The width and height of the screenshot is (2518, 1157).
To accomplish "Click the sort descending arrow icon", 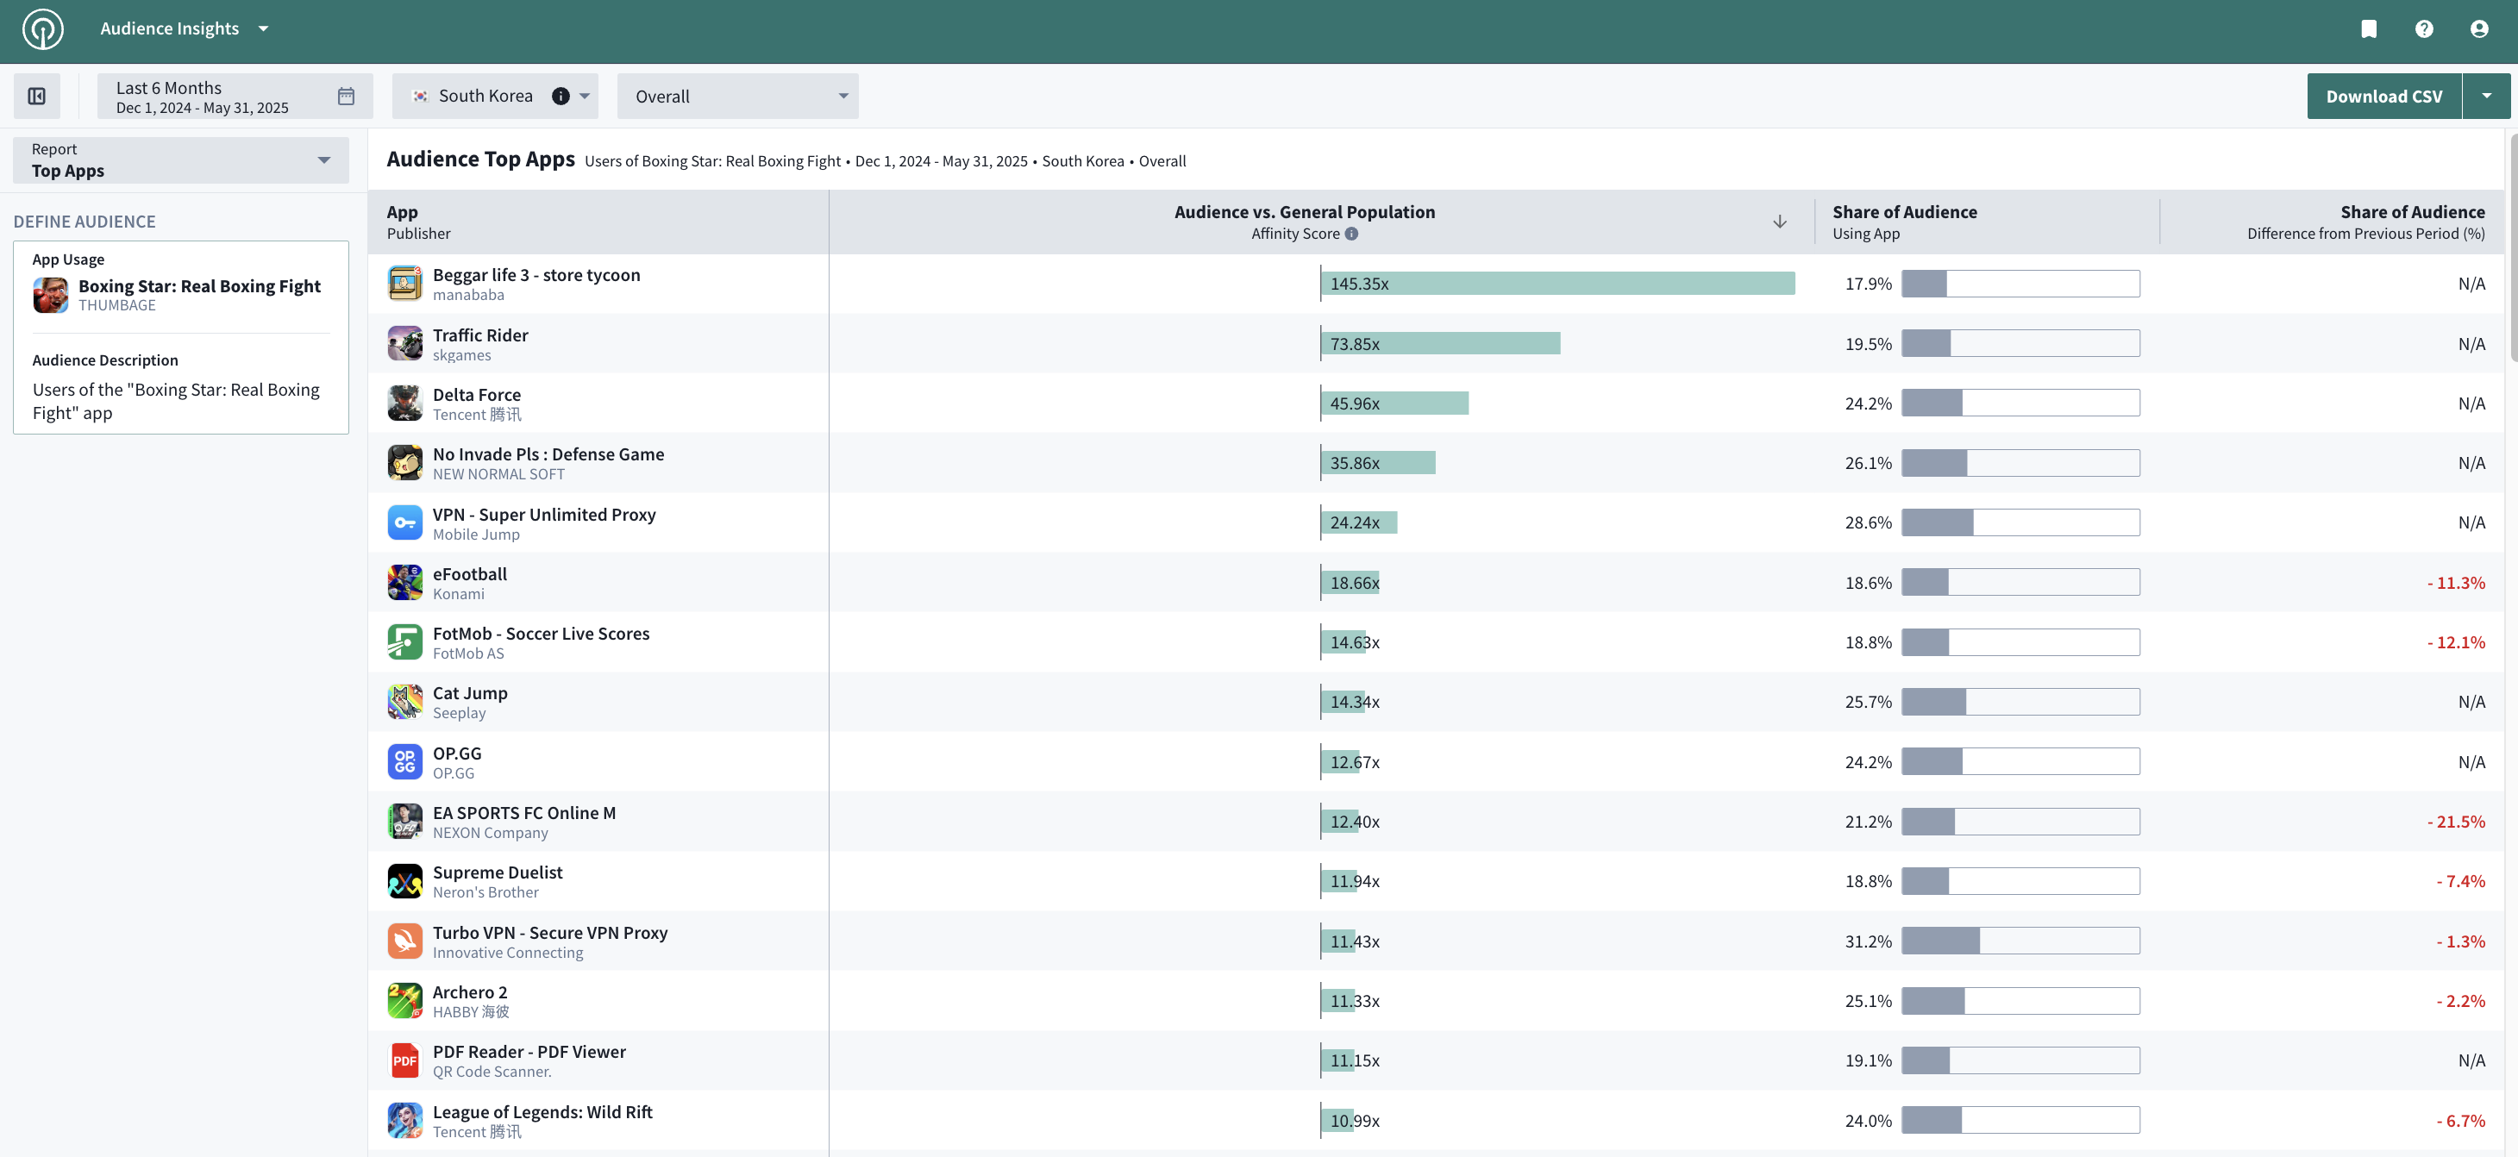I will tap(1779, 222).
